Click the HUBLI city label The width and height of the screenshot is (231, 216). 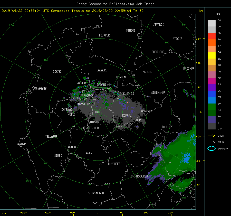point(72,115)
